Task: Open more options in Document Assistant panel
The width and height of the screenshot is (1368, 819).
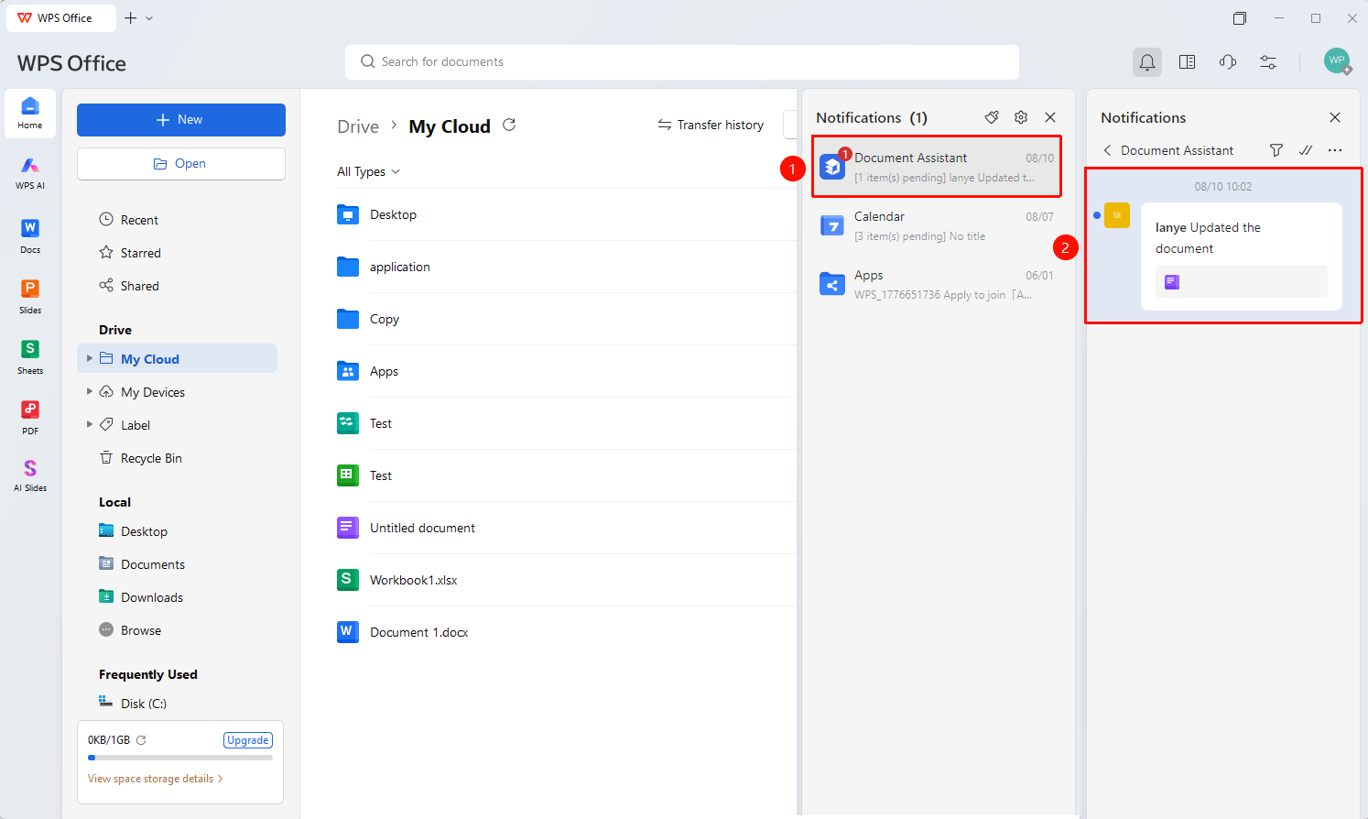Action: pyautogui.click(x=1335, y=150)
